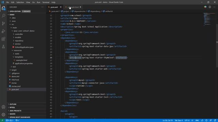Image resolution: width=218 pixels, height=122 pixels.
Task: Change XML language mode
Action: [197, 120]
